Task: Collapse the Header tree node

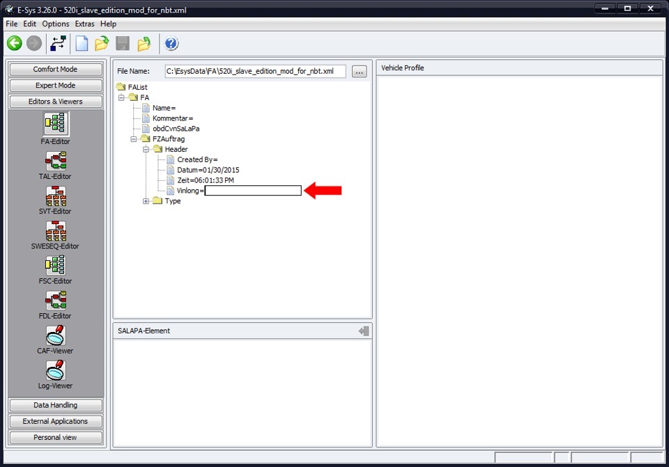Action: [x=146, y=149]
